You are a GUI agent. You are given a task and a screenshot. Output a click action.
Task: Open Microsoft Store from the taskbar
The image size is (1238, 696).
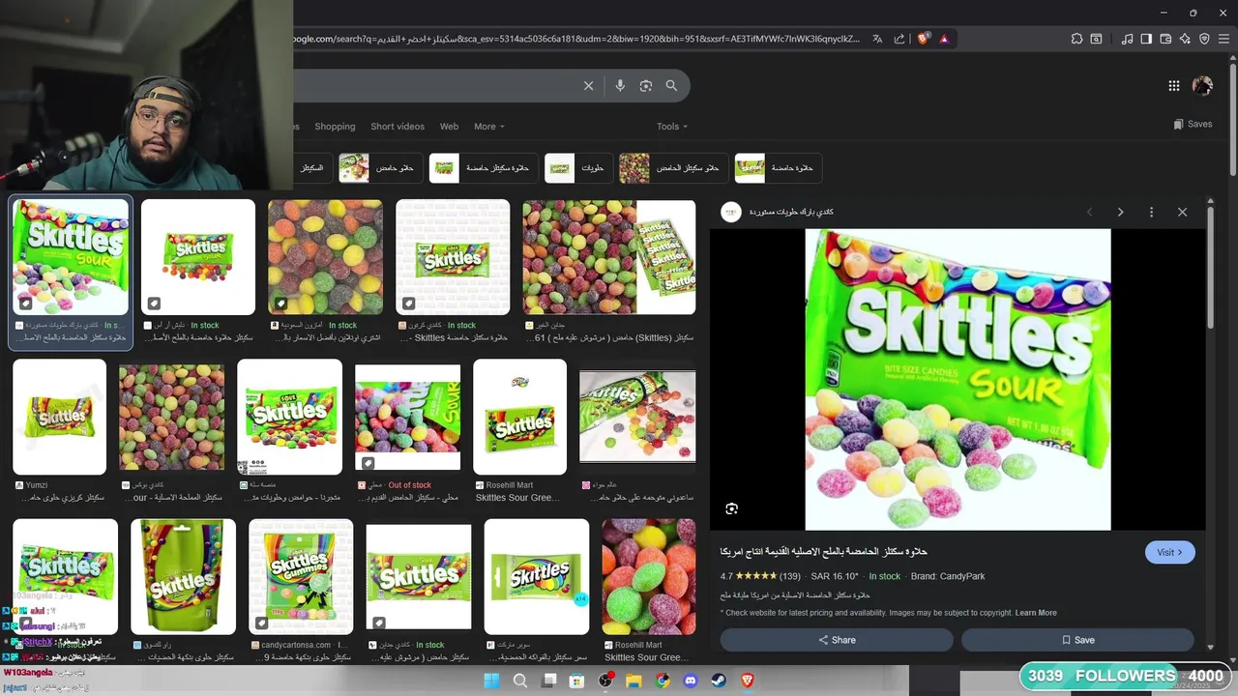click(x=576, y=681)
